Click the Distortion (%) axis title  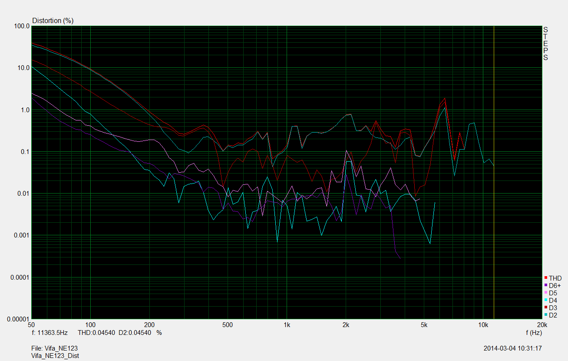53,20
